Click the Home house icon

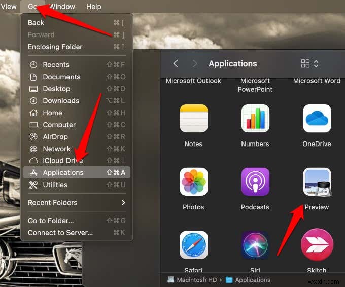click(x=33, y=113)
